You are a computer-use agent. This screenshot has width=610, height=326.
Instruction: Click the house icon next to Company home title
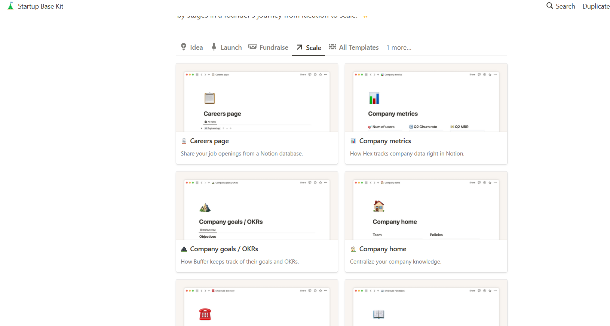pyautogui.click(x=353, y=249)
